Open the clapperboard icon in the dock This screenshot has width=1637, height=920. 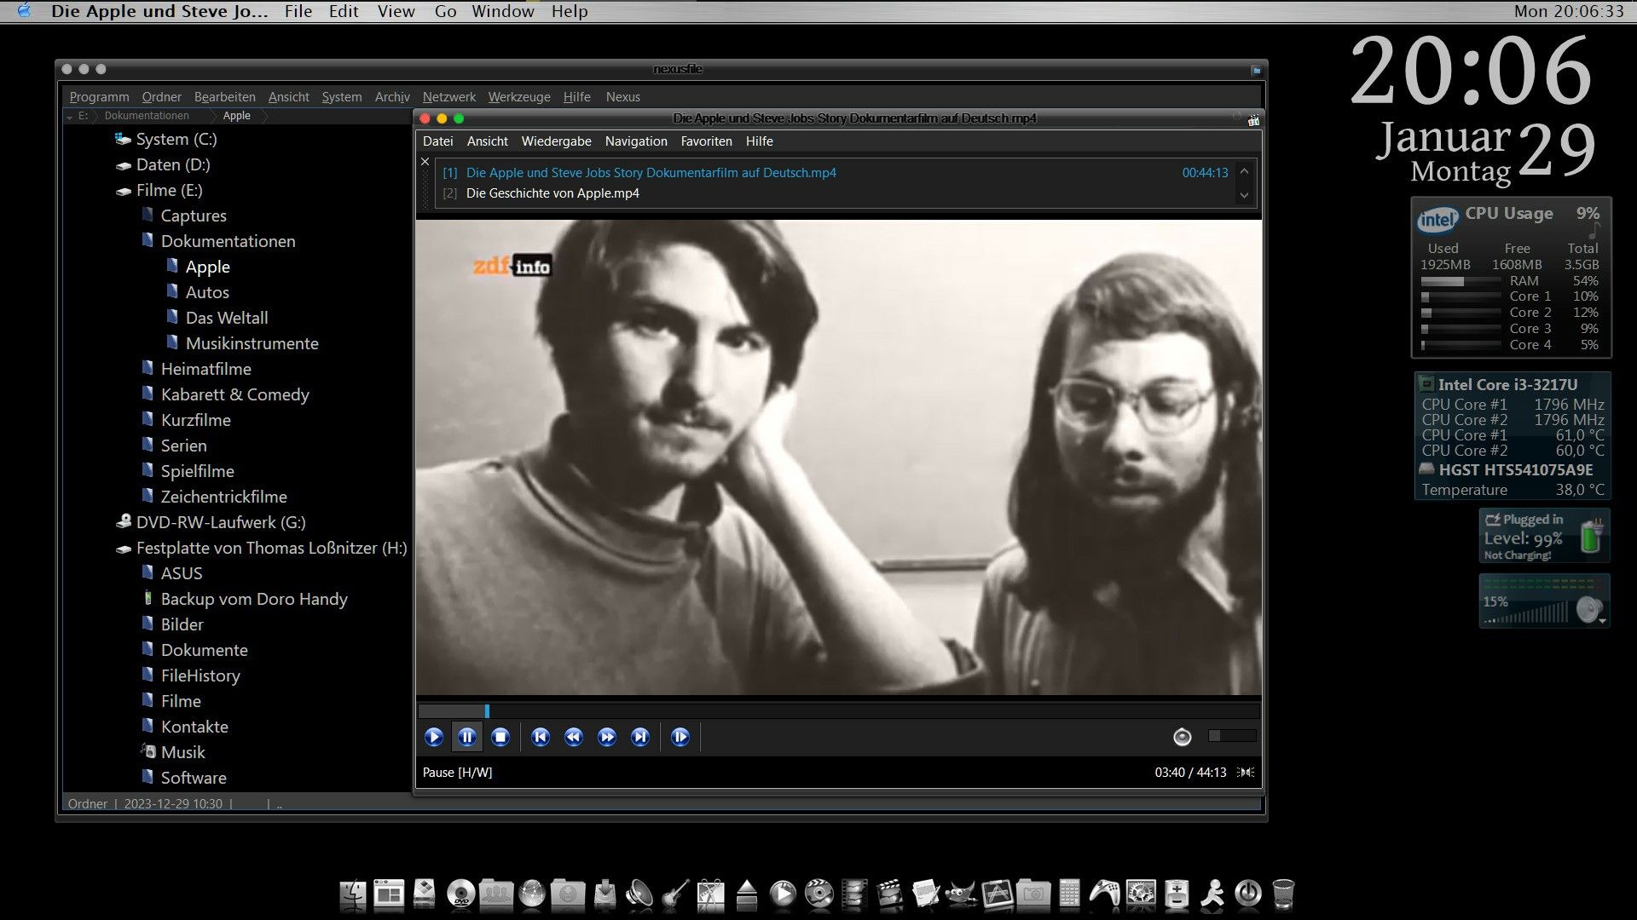[890, 894]
